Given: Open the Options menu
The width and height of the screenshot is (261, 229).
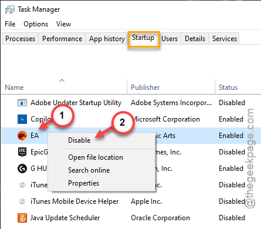Looking at the screenshot, I should (36, 24).
